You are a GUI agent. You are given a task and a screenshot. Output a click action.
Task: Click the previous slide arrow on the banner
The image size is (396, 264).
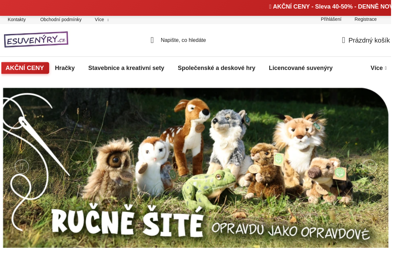point(22,167)
